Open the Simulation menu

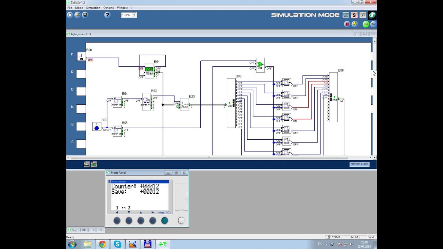pyautogui.click(x=93, y=8)
